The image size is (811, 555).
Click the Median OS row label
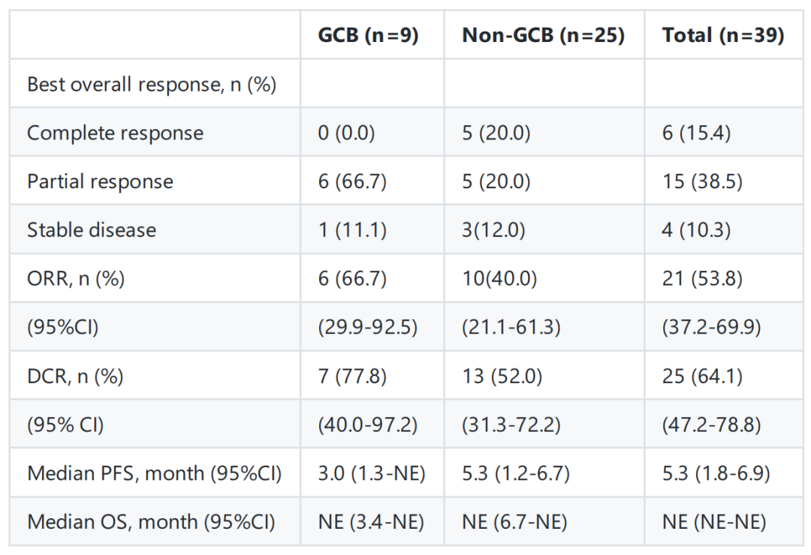pyautogui.click(x=151, y=522)
